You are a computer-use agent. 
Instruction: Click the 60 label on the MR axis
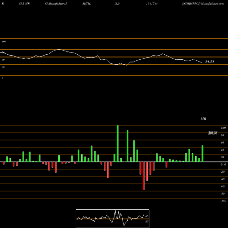pyautogui.click(x=223, y=143)
